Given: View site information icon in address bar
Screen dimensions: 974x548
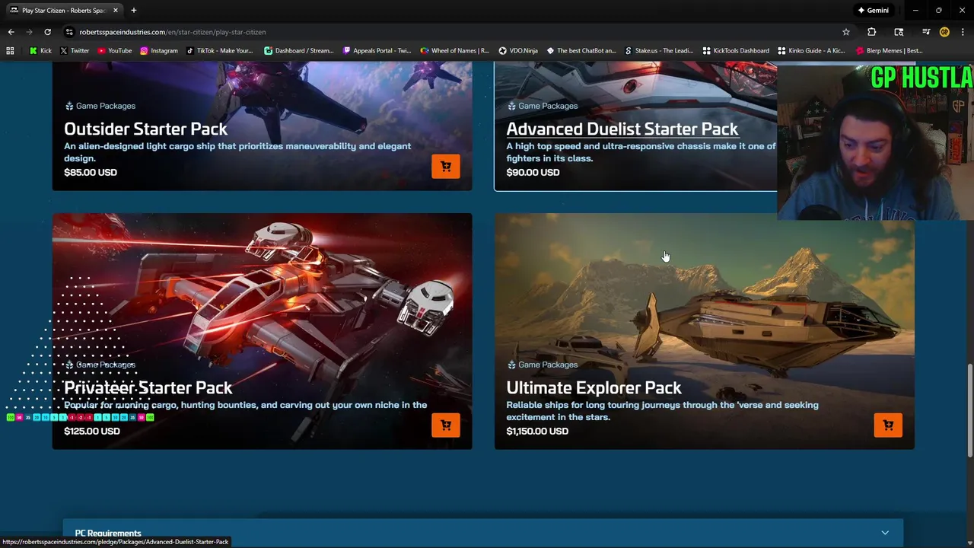Looking at the screenshot, I should click(x=69, y=32).
